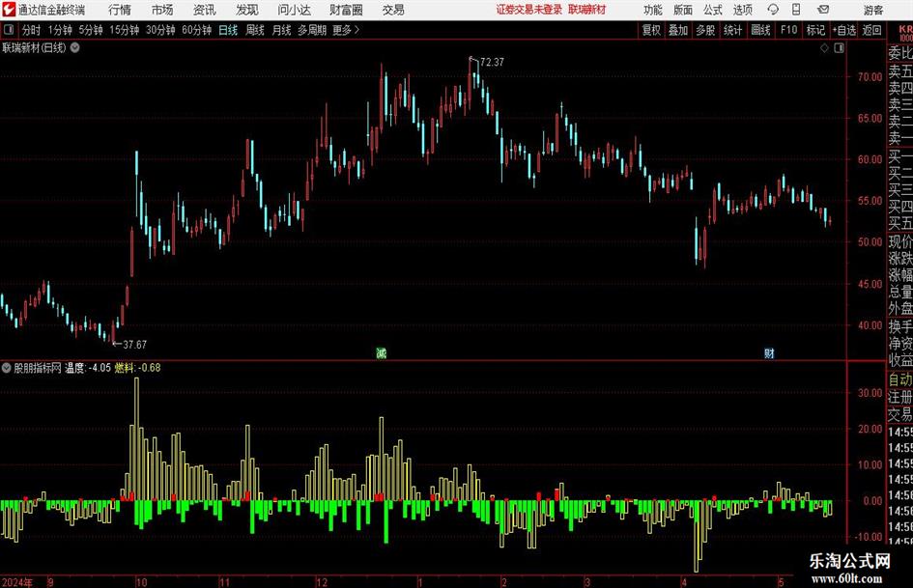The image size is (913, 588).
Task: Click 温度: -4.05 indicator value
Action: 88,368
